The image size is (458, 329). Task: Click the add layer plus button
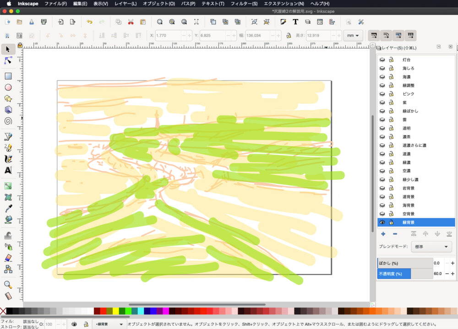(383, 234)
